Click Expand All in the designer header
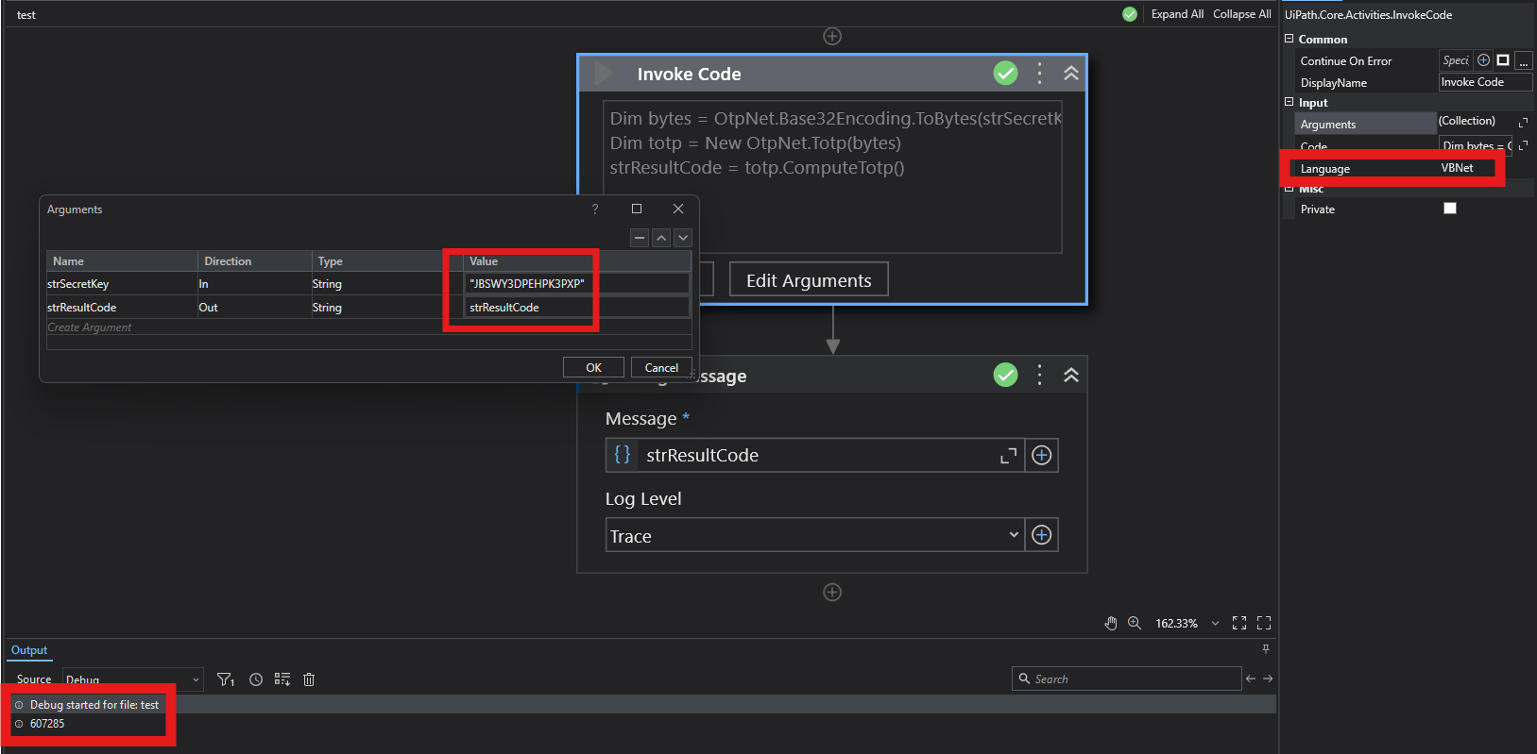This screenshot has height=754, width=1537. coord(1177,14)
